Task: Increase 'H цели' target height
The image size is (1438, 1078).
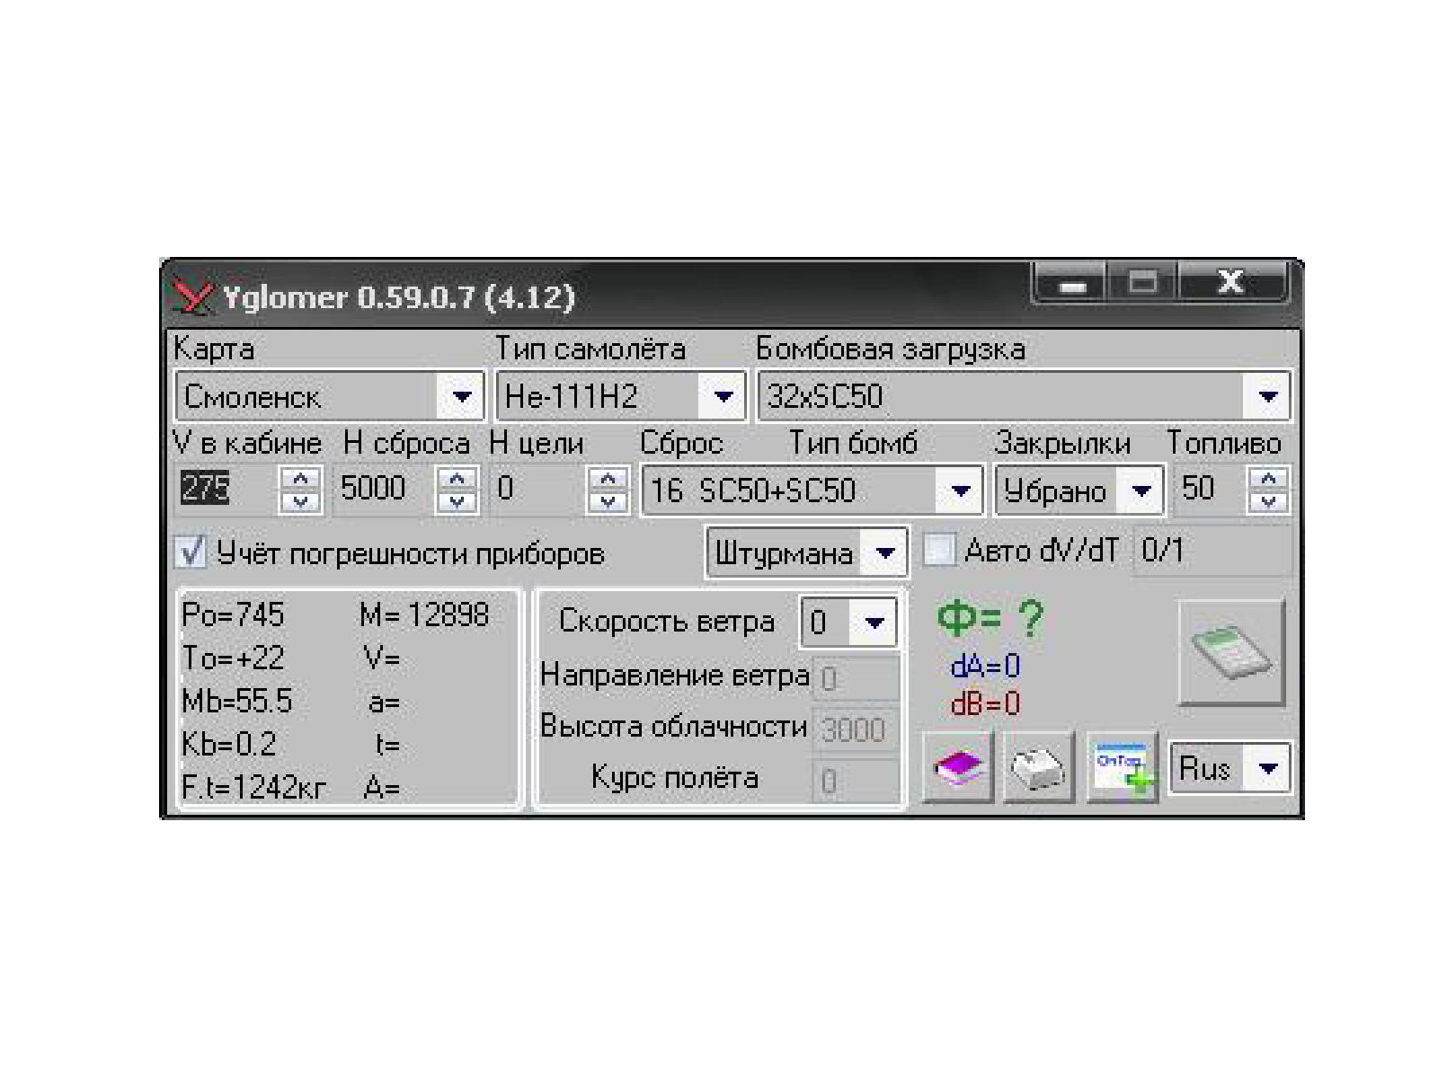Action: [x=608, y=478]
